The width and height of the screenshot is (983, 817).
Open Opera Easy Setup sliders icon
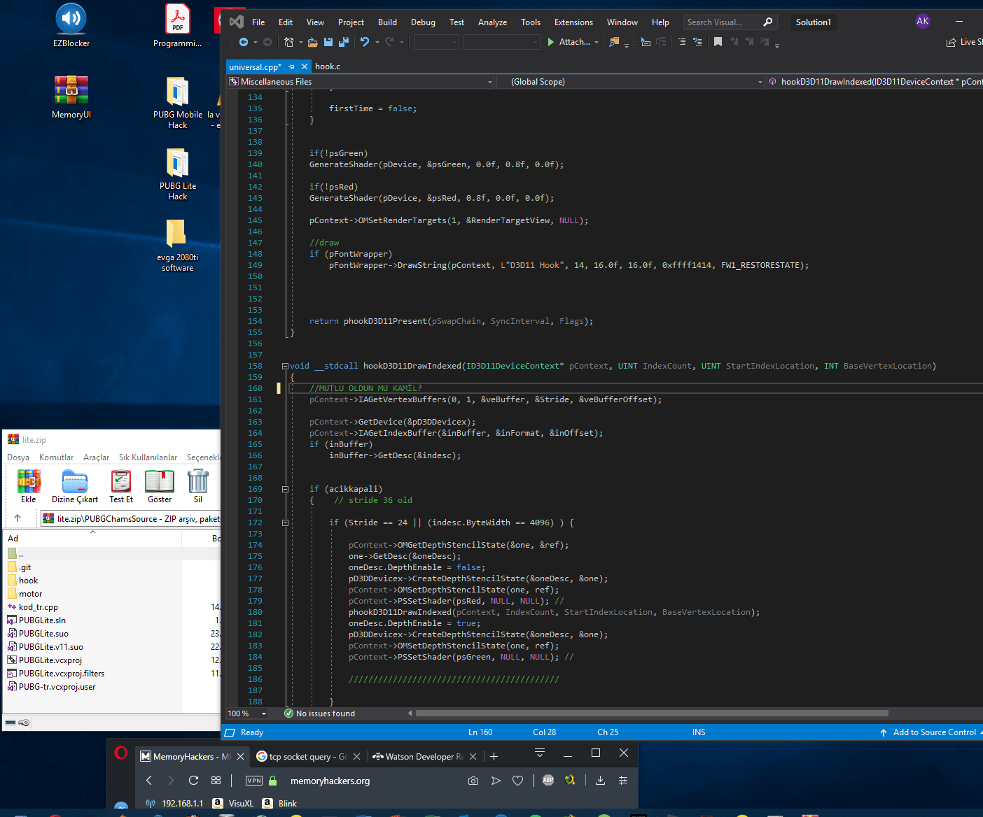coord(623,781)
